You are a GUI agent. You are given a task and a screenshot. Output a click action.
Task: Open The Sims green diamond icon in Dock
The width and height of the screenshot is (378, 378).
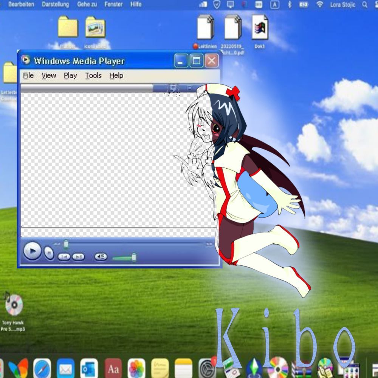click(254, 368)
